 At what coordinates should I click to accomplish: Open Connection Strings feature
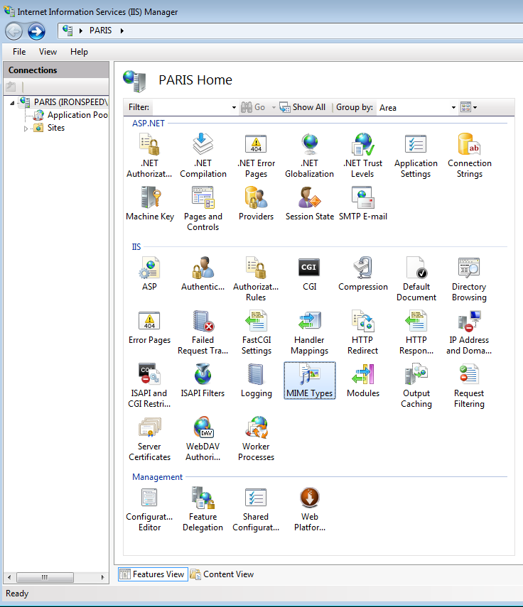470,155
